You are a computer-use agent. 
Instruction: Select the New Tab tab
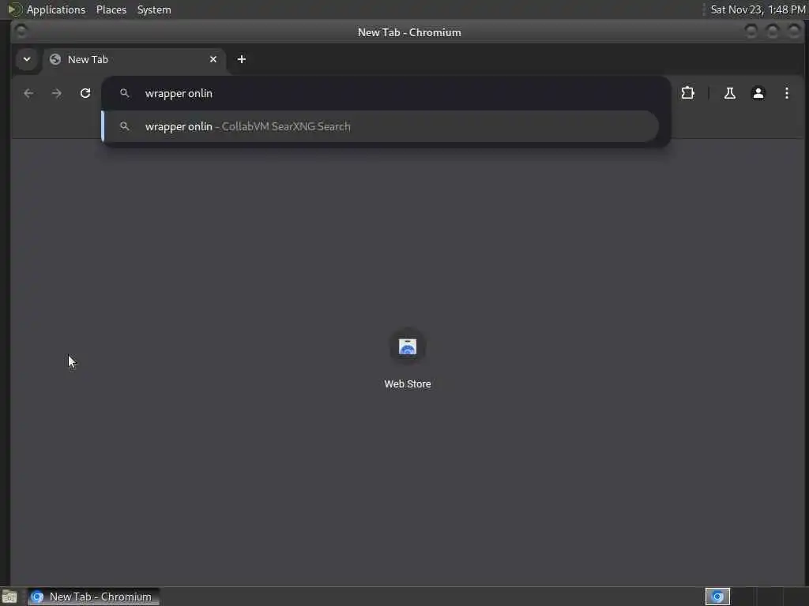point(134,59)
